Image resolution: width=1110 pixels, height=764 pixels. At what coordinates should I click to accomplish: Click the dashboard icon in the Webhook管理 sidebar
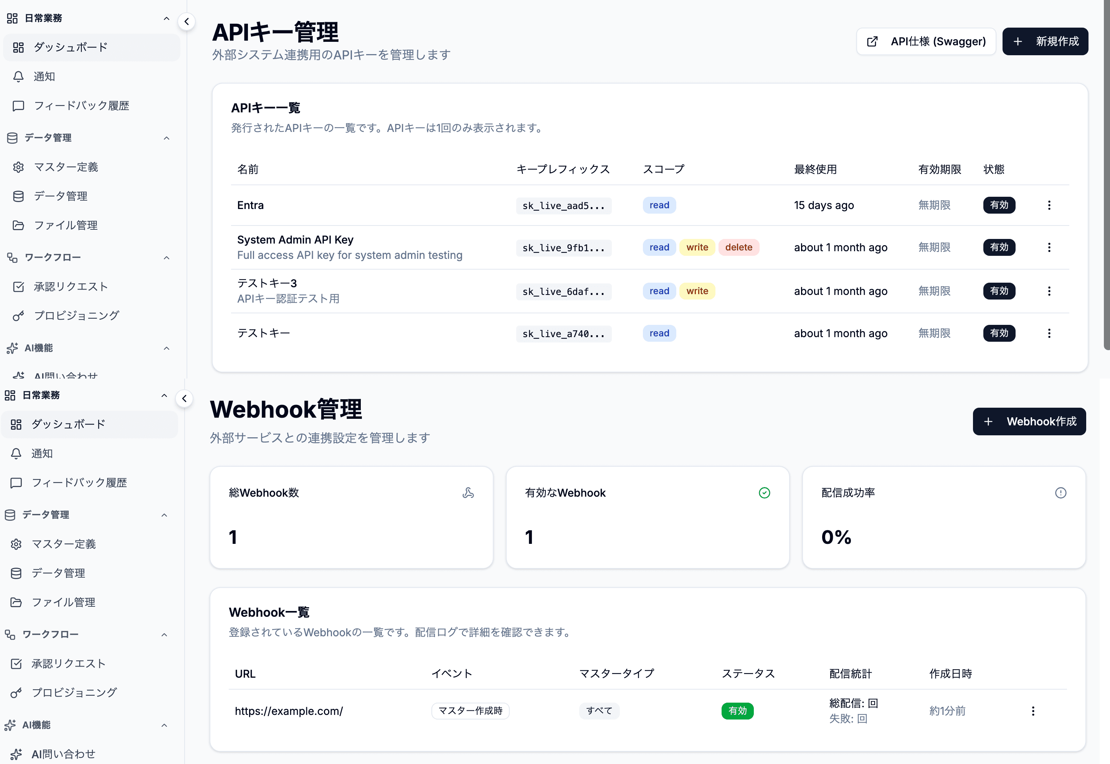(16, 425)
